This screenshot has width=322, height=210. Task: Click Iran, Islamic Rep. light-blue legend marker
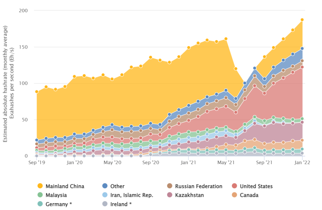tap(105, 195)
